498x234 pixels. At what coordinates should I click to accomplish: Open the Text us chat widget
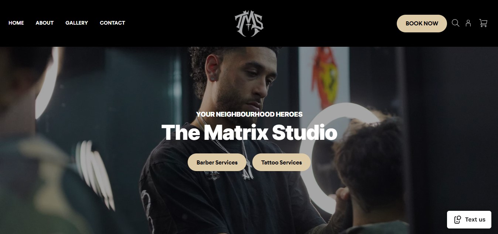[469, 220]
